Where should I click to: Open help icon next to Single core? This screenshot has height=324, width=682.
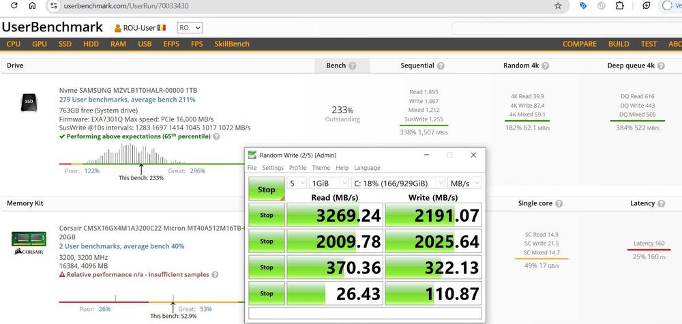pos(559,203)
